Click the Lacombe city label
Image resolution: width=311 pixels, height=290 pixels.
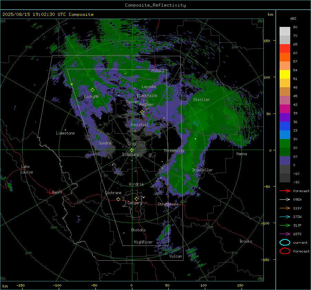[149, 87]
